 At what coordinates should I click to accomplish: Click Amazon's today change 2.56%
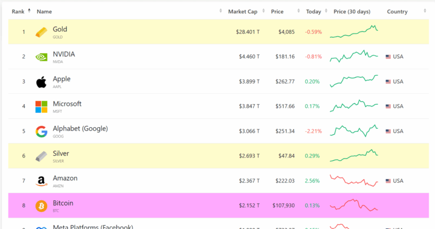pyautogui.click(x=312, y=181)
